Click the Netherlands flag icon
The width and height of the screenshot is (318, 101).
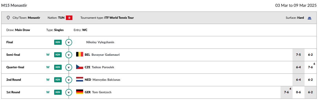[80, 79]
